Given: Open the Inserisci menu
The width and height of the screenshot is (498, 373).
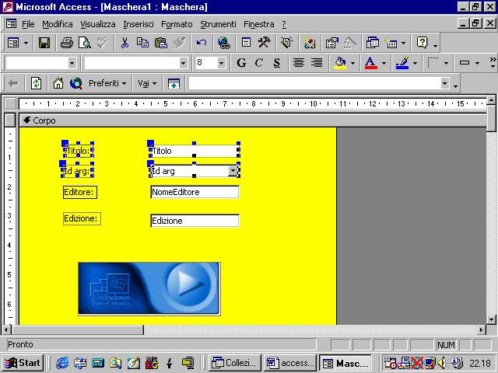Looking at the screenshot, I should [139, 24].
